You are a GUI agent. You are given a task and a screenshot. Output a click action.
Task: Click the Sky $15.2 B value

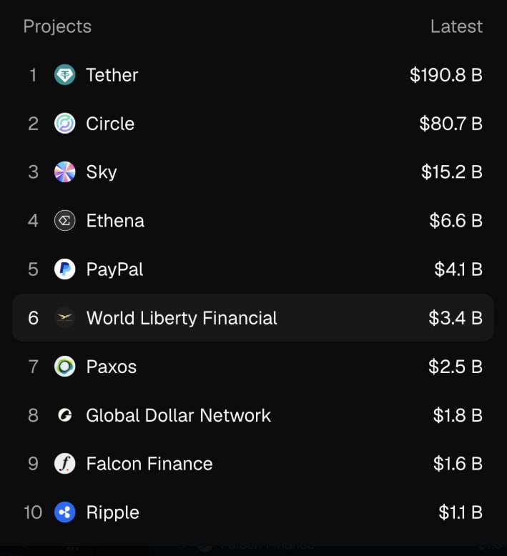point(452,172)
